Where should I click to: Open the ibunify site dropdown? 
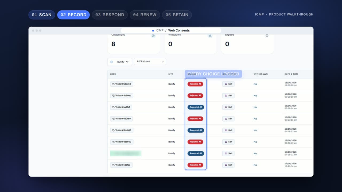(120, 62)
